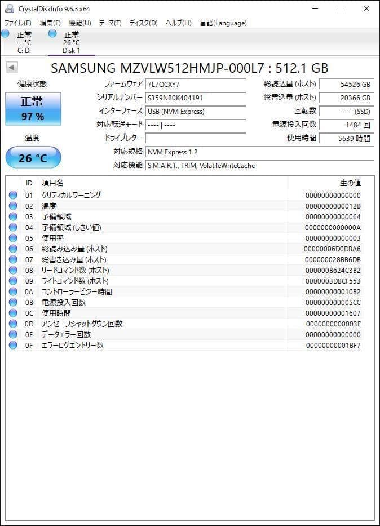Open the 機能(U) menu
The height and width of the screenshot is (526, 380).
[80, 23]
